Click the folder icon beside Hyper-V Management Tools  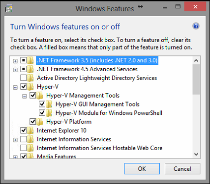[x=40, y=96]
